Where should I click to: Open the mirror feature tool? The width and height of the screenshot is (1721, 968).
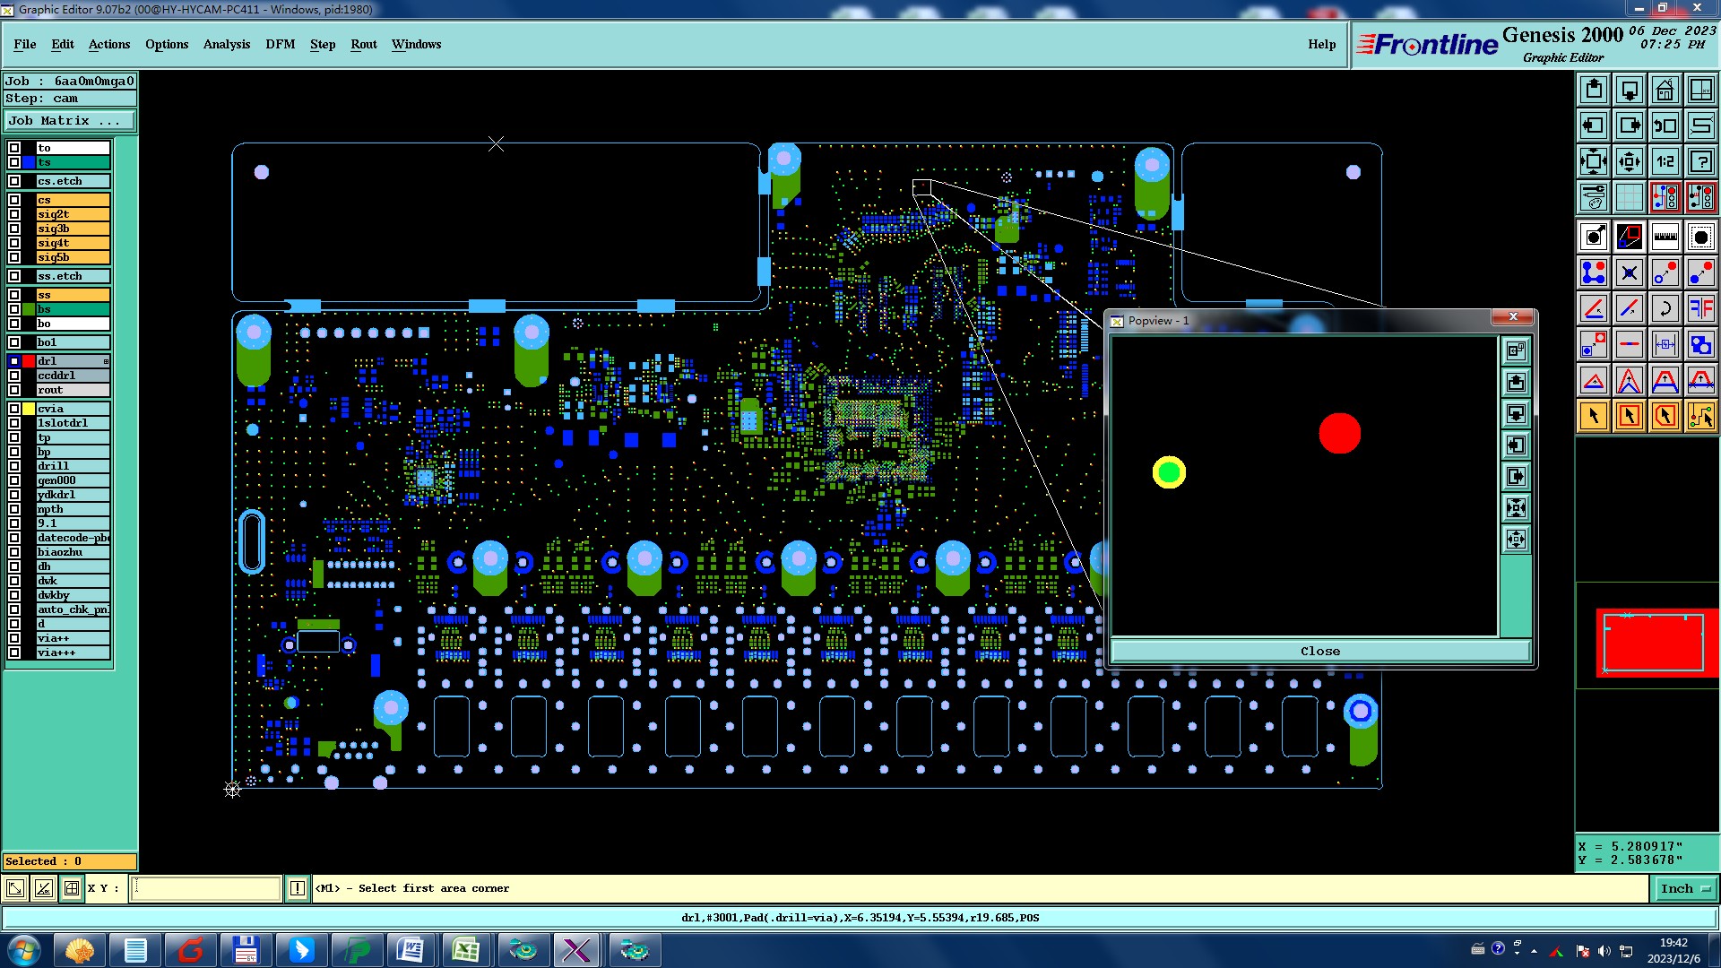(1700, 308)
